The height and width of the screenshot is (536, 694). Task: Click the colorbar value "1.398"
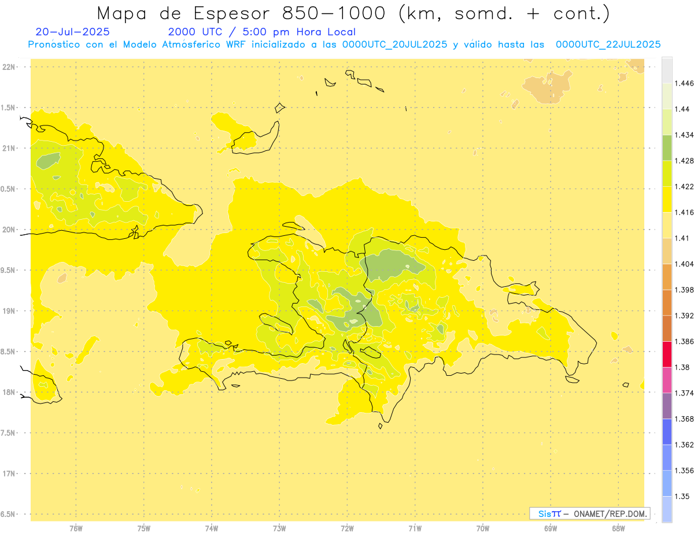685,290
